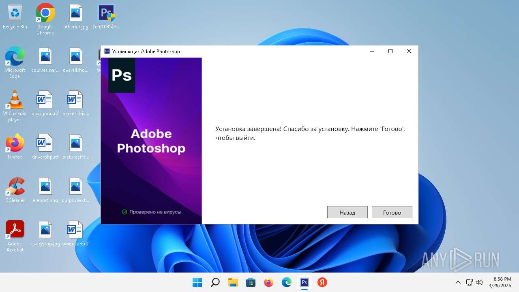Viewport: 519px width, 292px height.
Task: Open VLC media player shortcut
Action: point(15,106)
